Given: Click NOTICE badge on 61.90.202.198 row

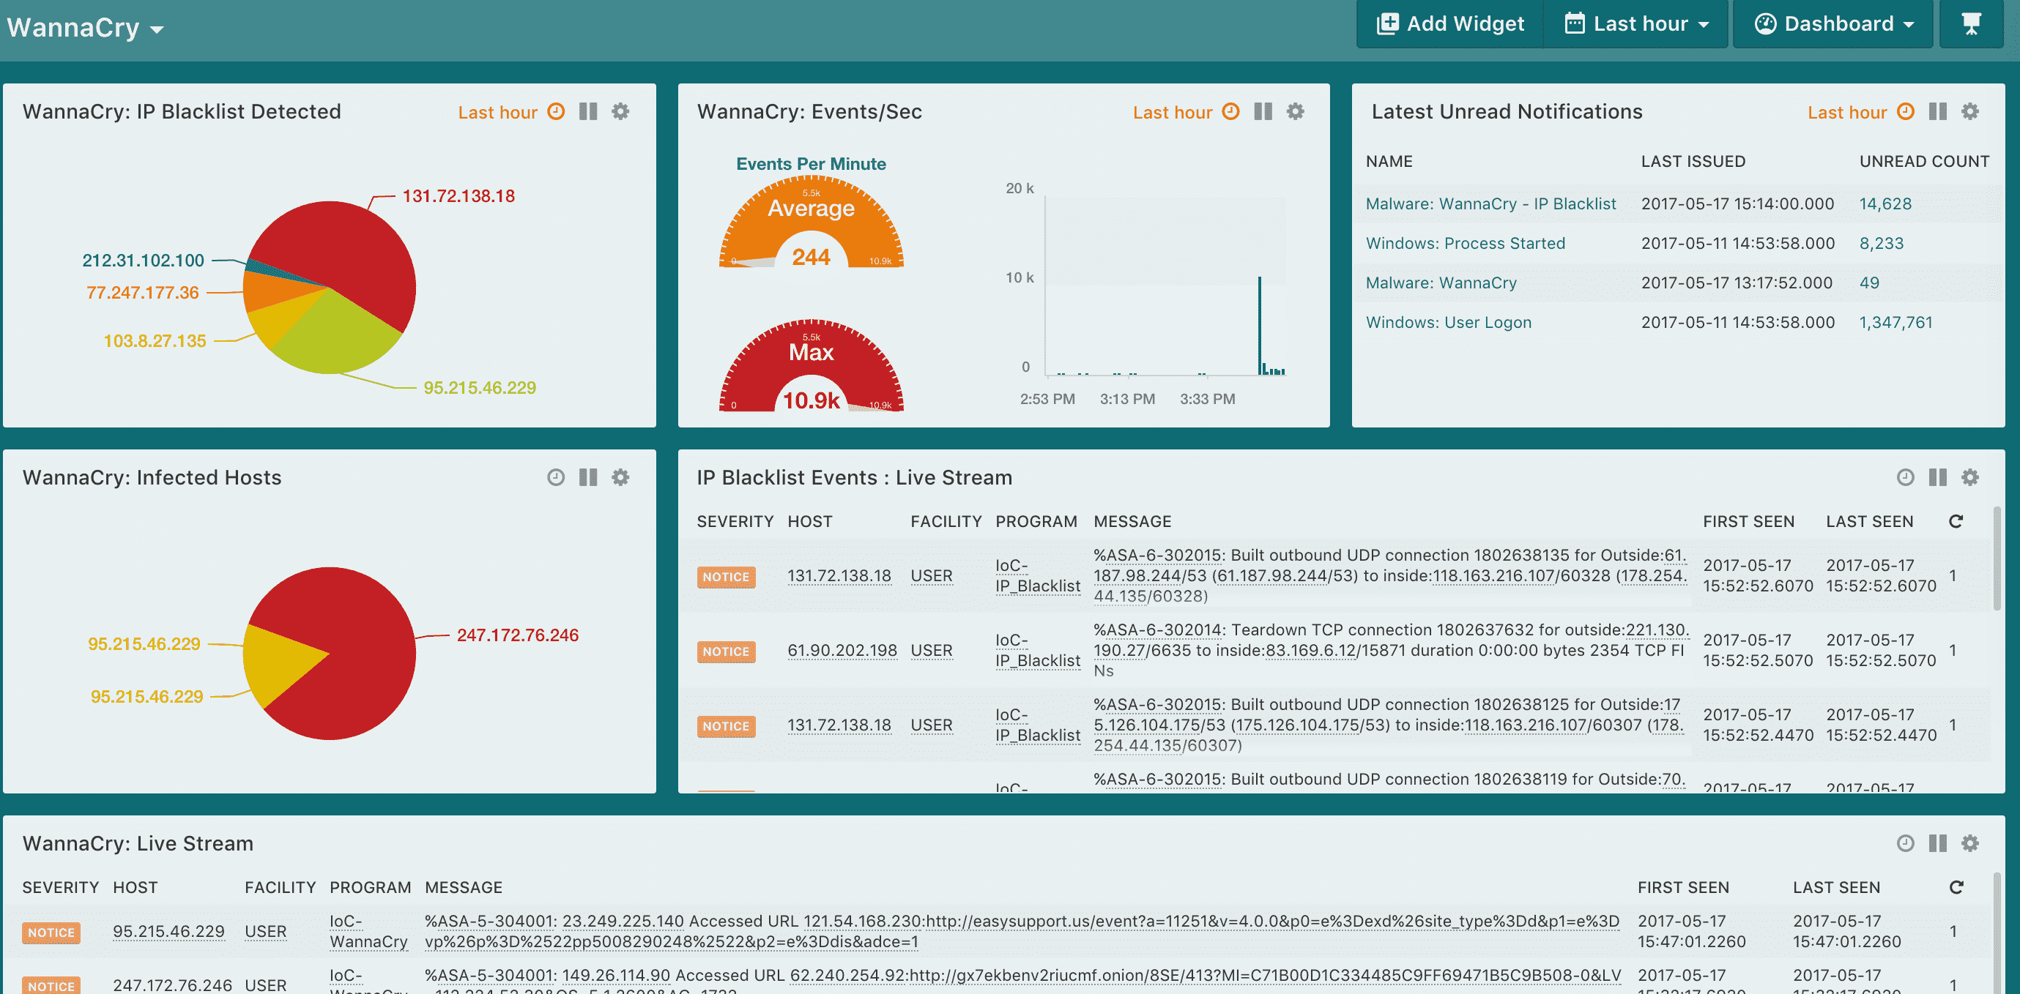Looking at the screenshot, I should pyautogui.click(x=726, y=651).
